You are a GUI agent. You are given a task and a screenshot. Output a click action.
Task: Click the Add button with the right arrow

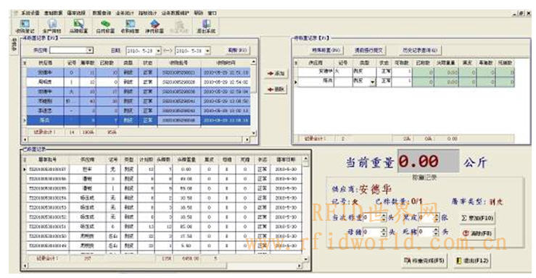276,73
